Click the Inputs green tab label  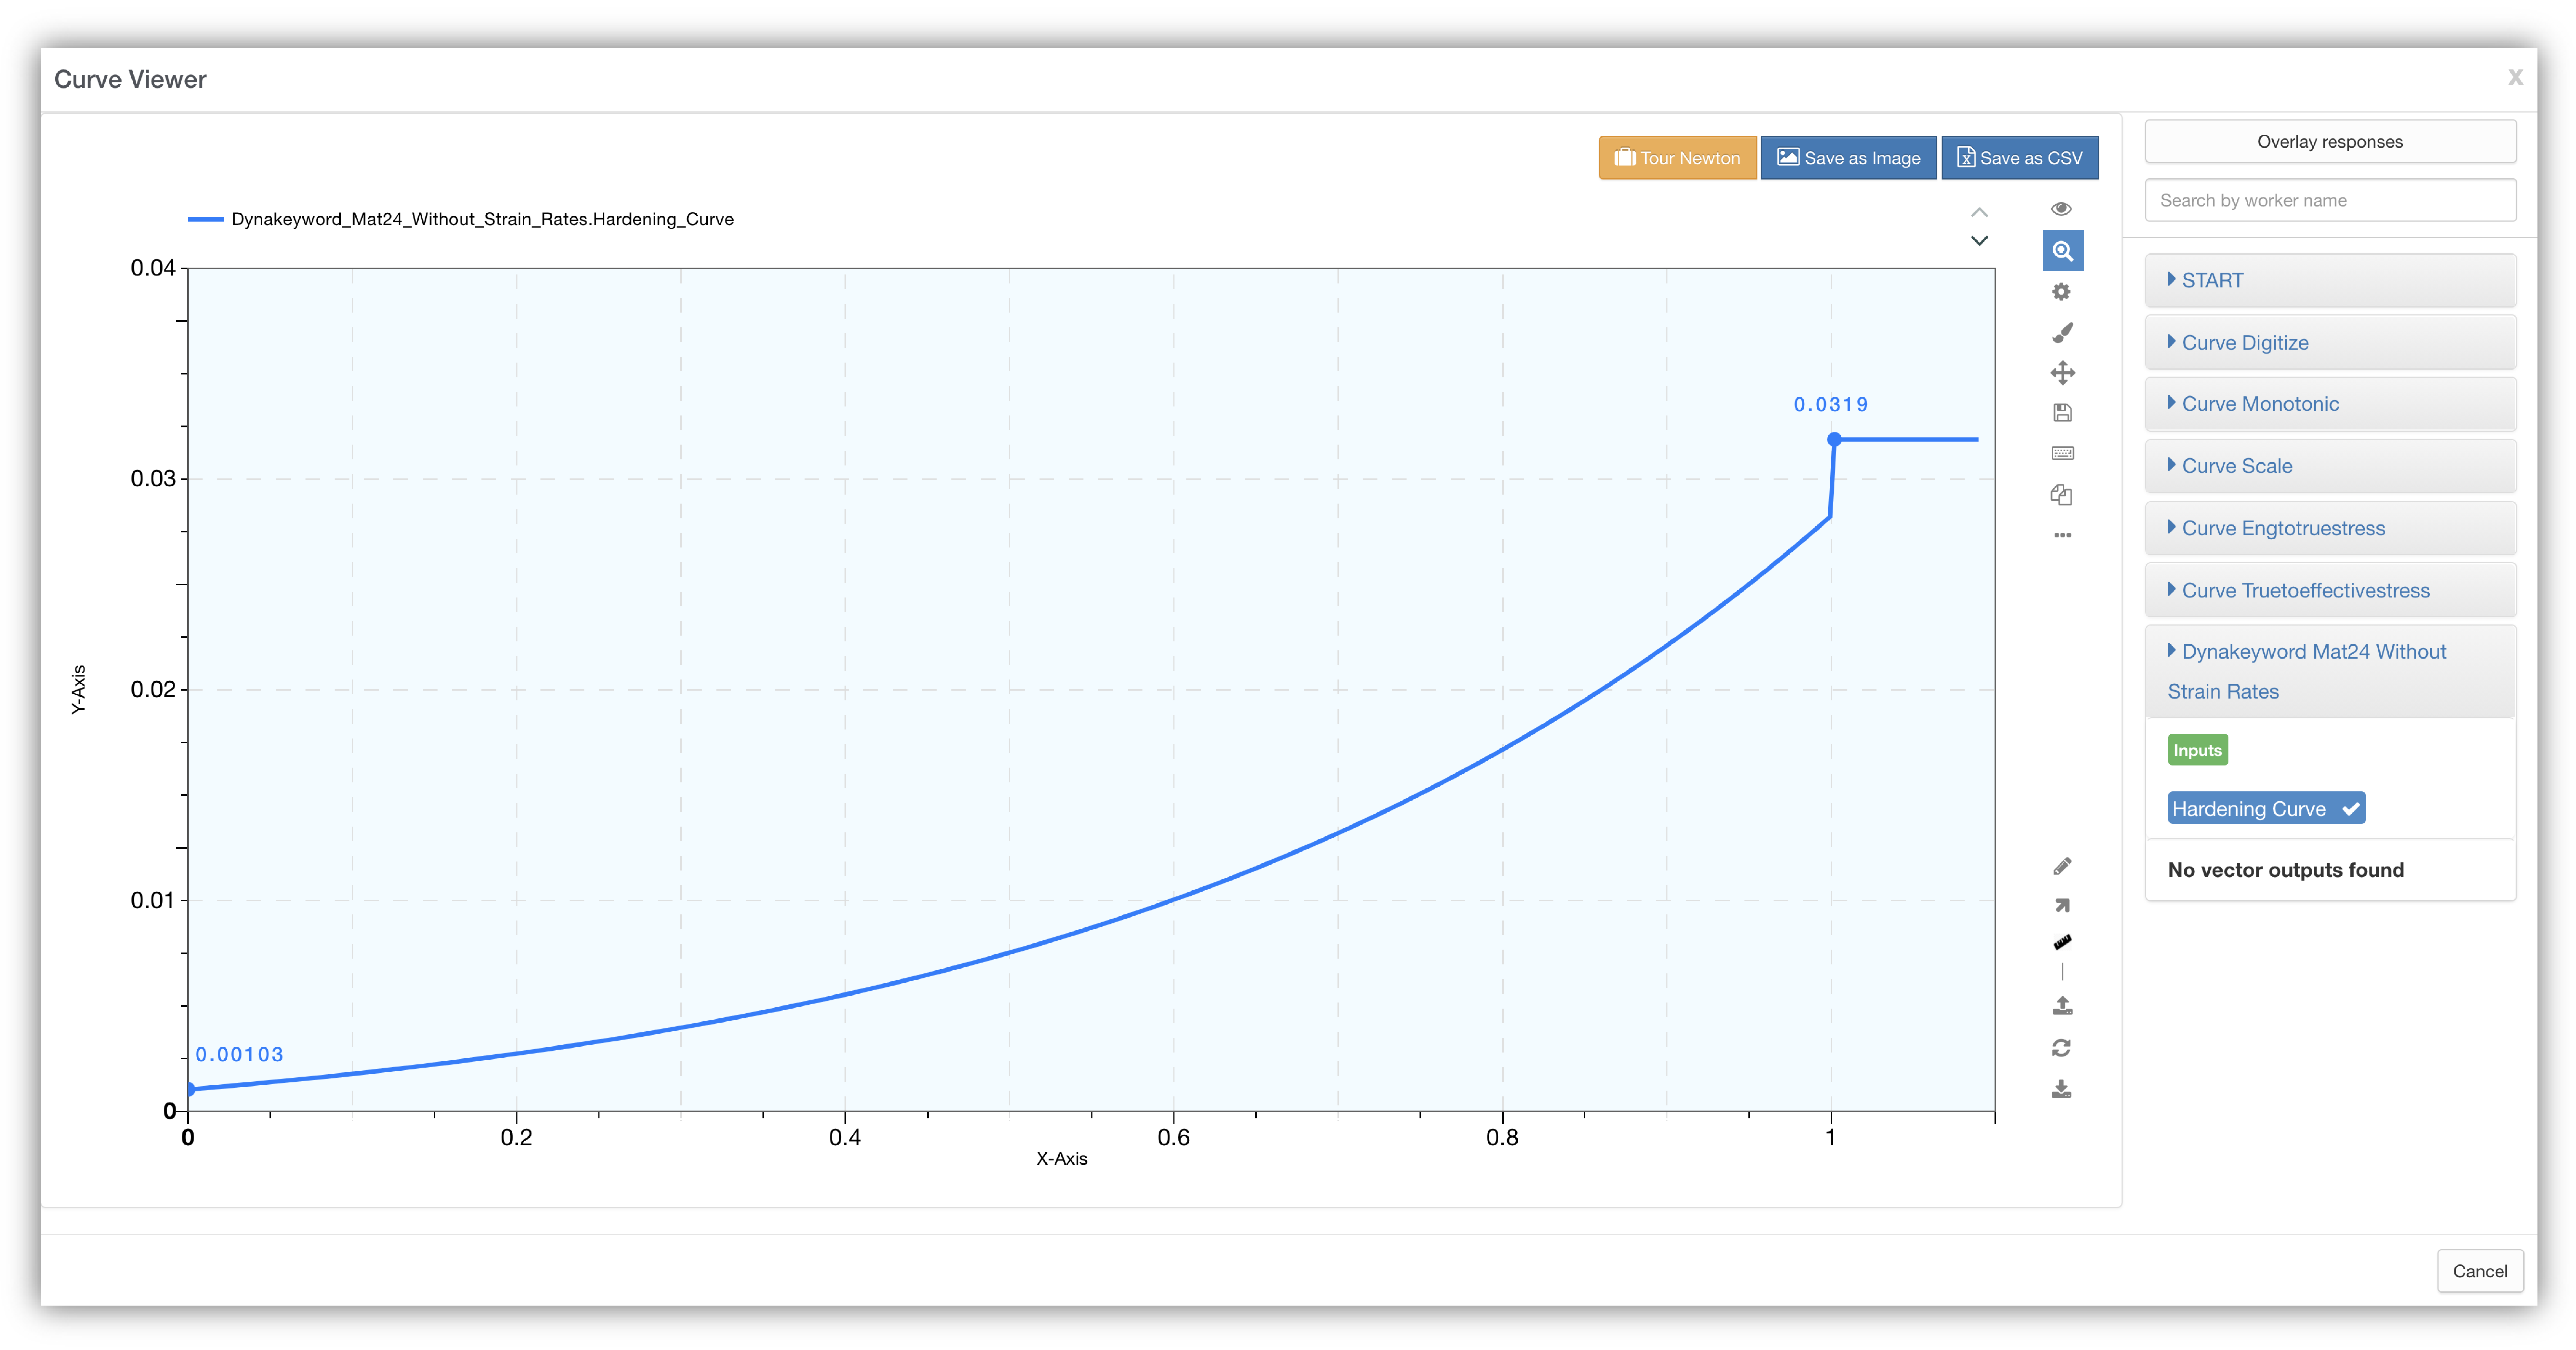[x=2197, y=750]
